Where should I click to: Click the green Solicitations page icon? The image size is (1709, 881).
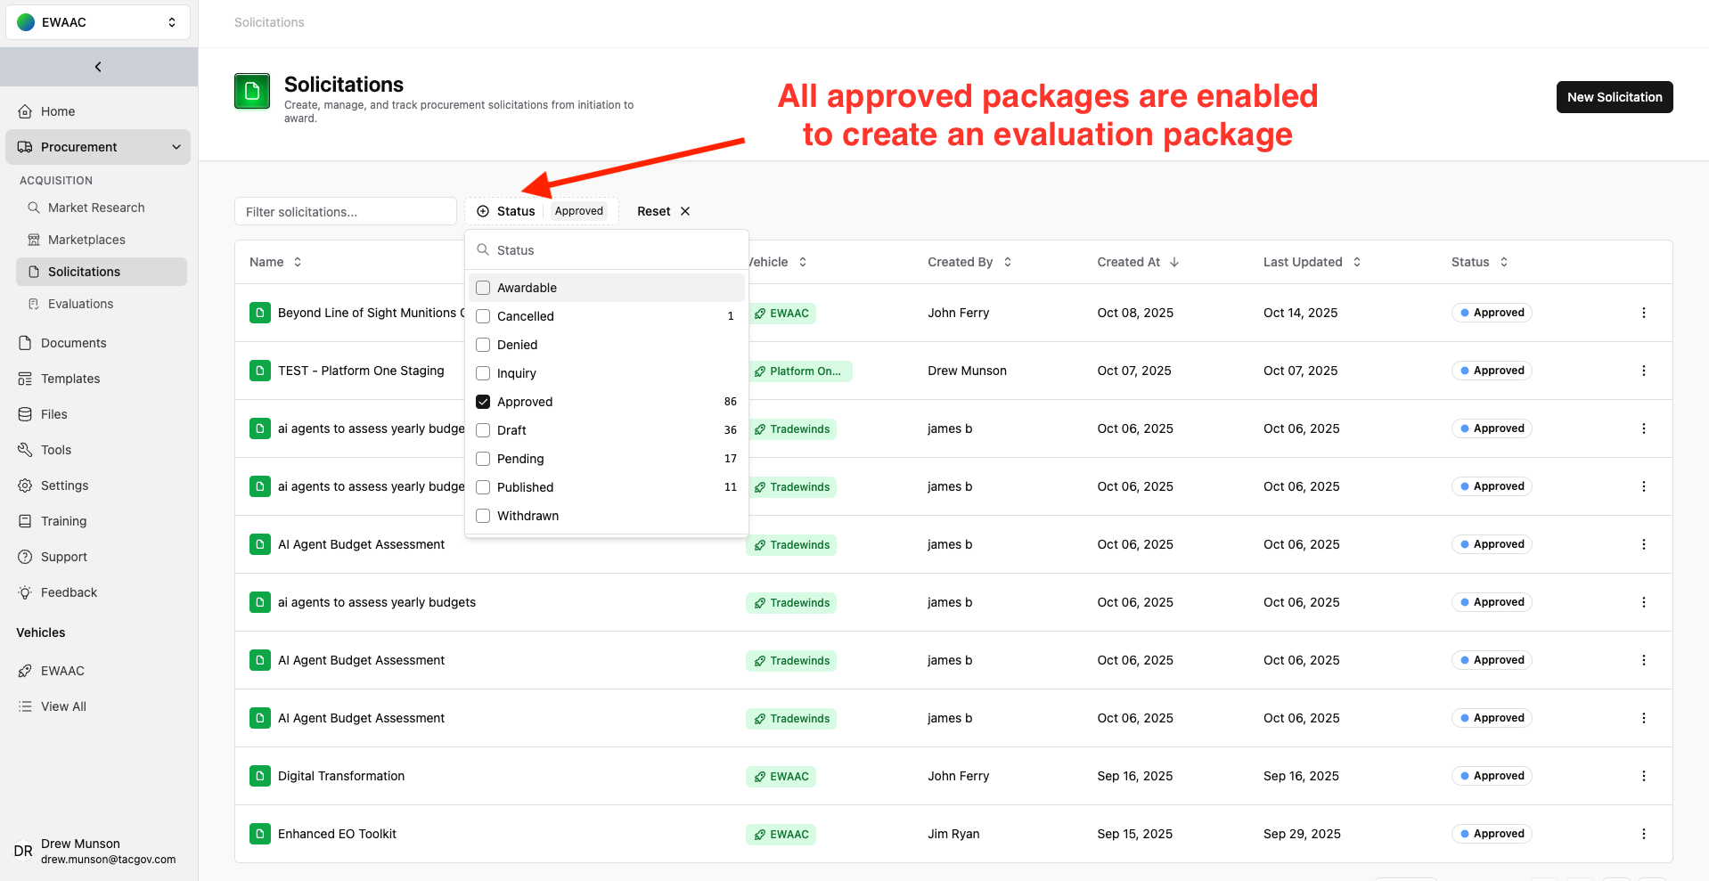(x=252, y=91)
